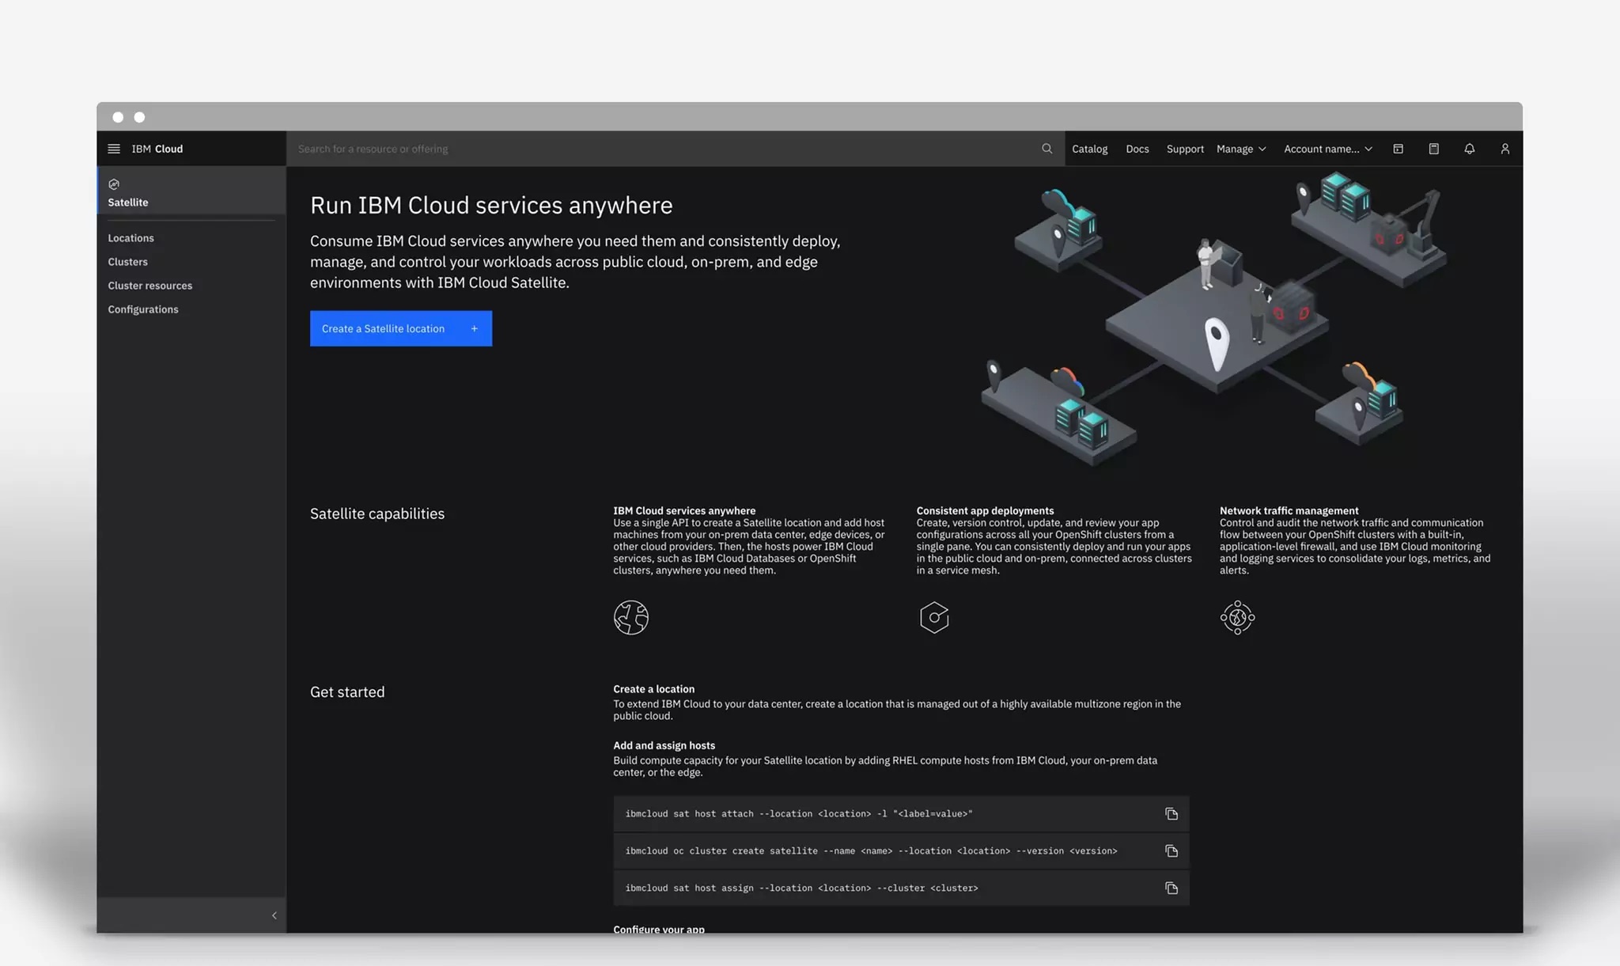Screen dimensions: 1620x966
Task: Open the Support menu item
Action: pos(1185,149)
